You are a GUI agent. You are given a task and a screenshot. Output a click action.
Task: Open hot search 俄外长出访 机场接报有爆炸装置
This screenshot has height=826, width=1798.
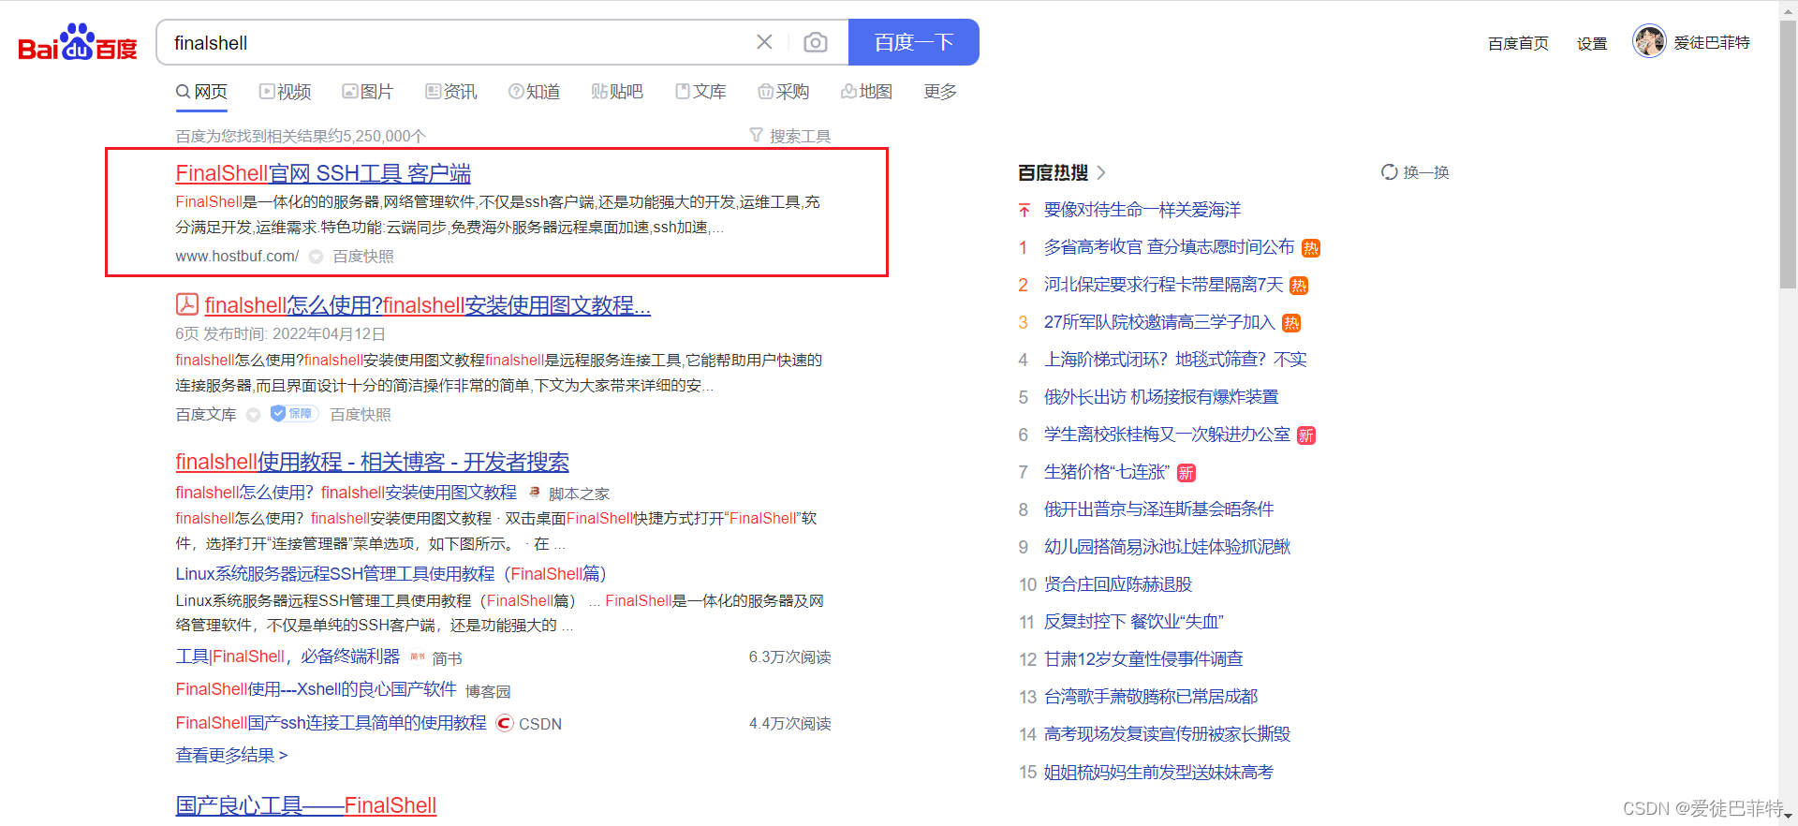1161,397
